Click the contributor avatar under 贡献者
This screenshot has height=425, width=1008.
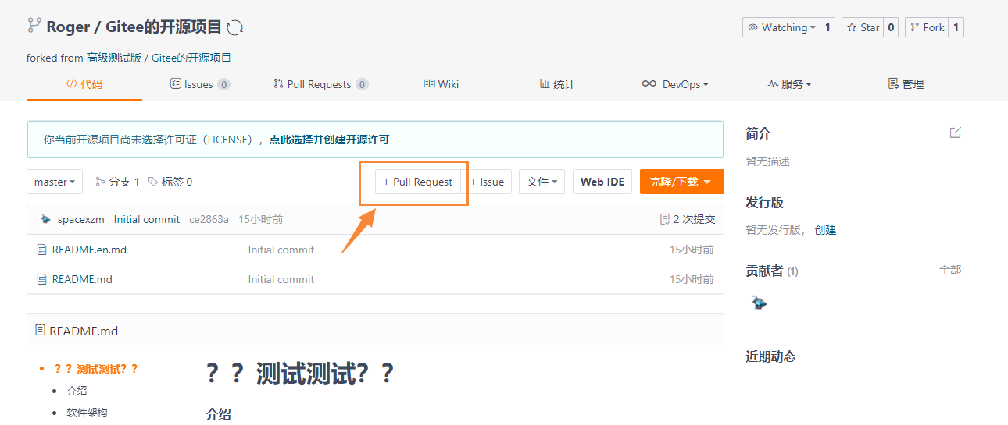point(759,302)
